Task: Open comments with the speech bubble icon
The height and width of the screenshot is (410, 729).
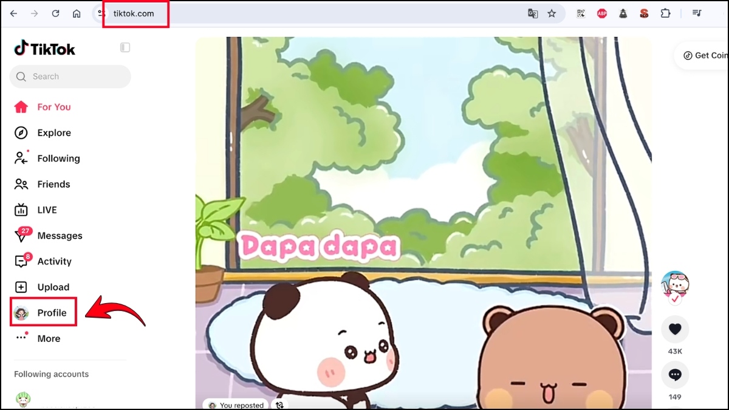Action: (675, 375)
